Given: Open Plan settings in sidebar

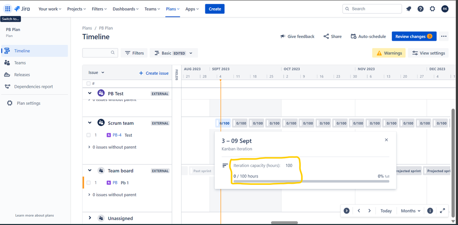Looking at the screenshot, I should (34, 103).
